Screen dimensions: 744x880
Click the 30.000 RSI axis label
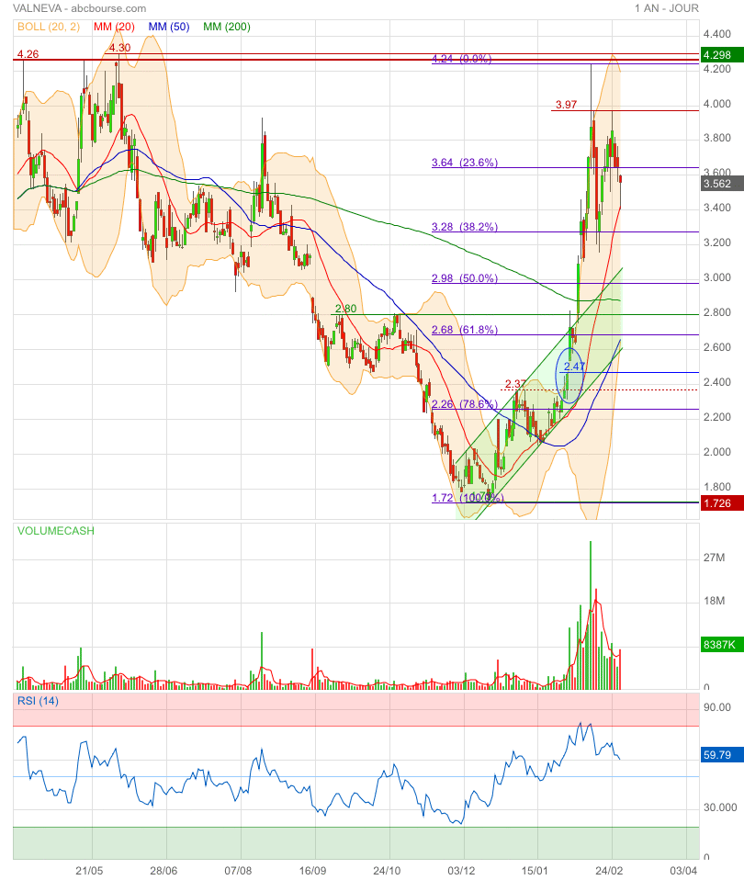720,807
